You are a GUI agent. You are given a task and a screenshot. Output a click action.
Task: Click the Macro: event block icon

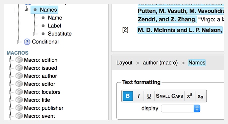coord(19,116)
